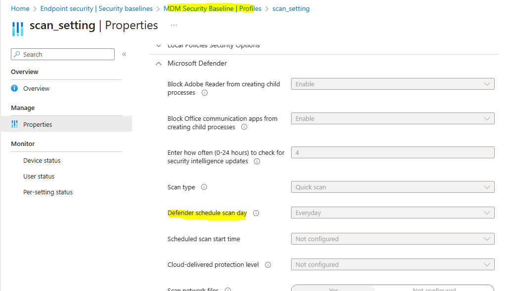Click the Properties sliders icon in sidebar

pos(14,124)
